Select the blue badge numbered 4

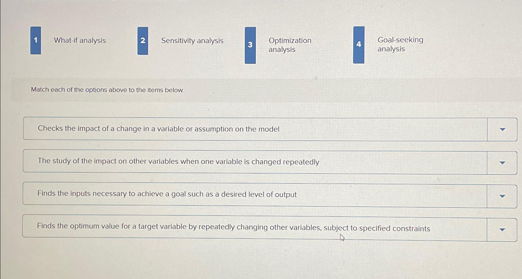coord(359,44)
